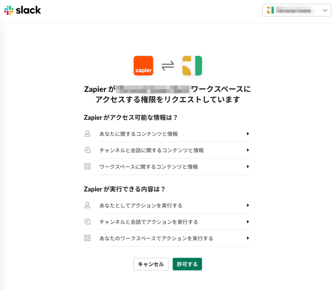336x291 pixels.
Task: Expand ワークスペースに関するコンテンツと情報 details
Action: point(248,167)
